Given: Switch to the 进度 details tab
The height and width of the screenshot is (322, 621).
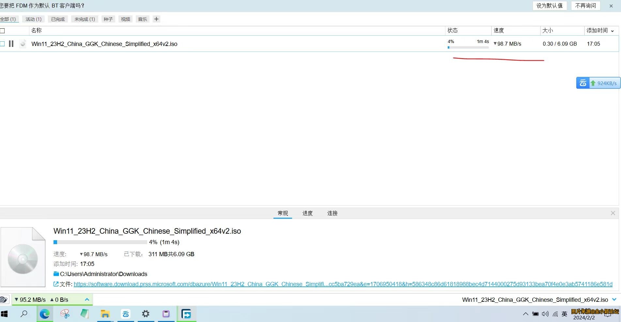Looking at the screenshot, I should 307,213.
